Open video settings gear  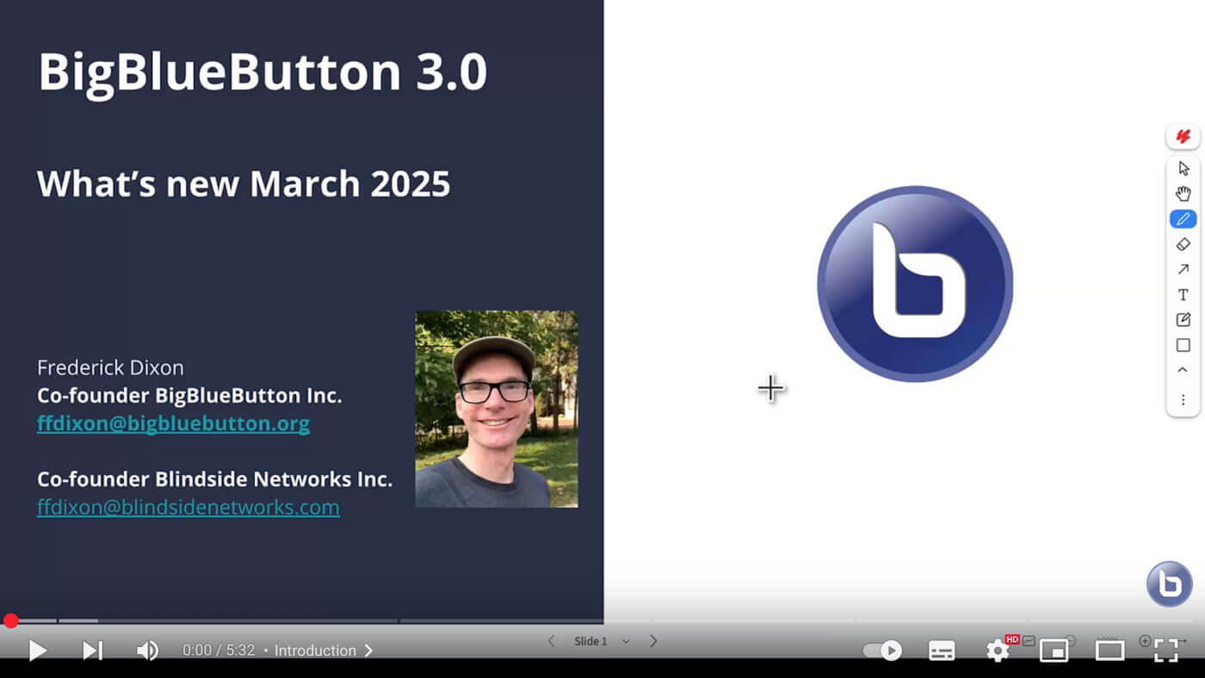[x=998, y=650]
